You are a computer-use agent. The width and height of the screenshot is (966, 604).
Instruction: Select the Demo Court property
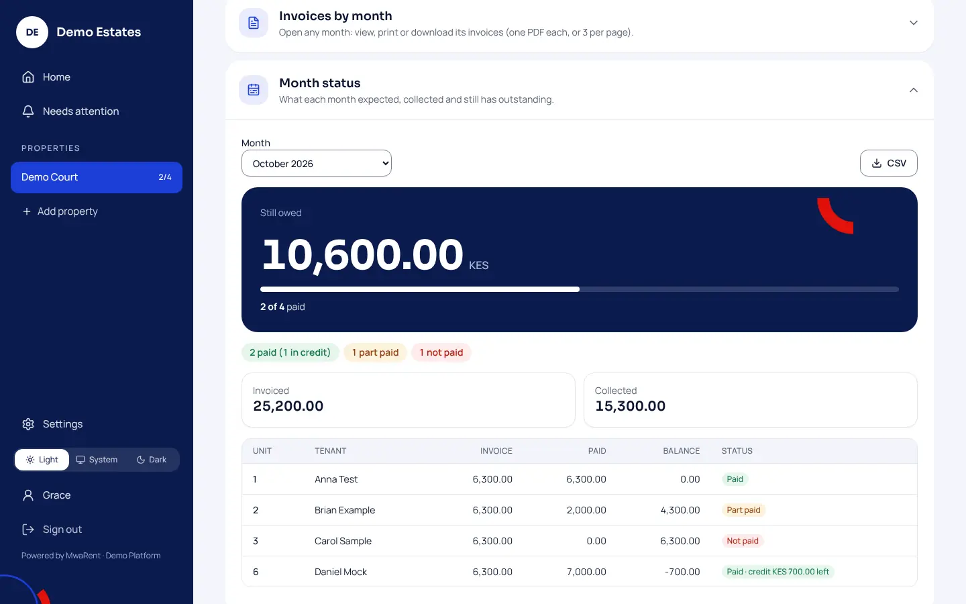pyautogui.click(x=97, y=177)
